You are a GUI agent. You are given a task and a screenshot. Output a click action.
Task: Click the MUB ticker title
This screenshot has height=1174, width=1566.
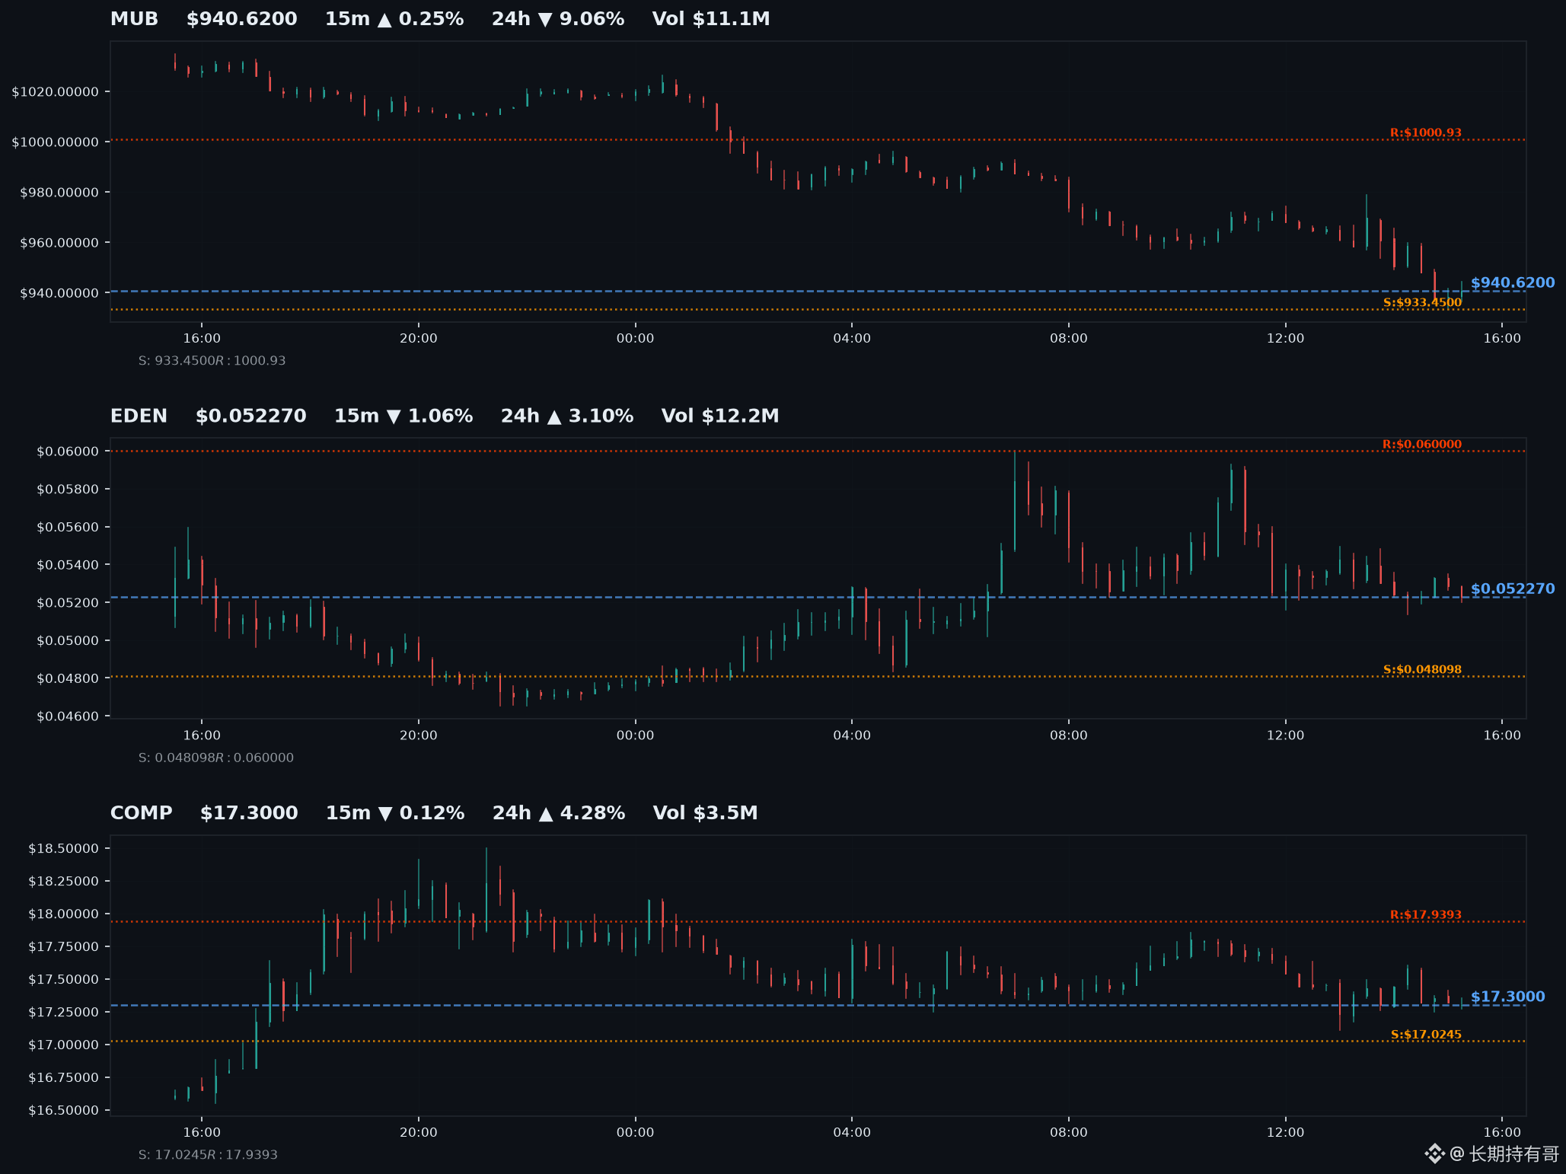pos(134,19)
